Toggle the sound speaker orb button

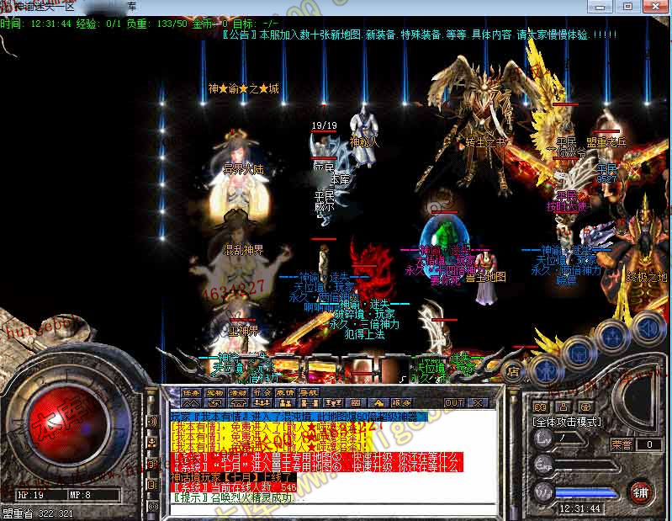click(x=649, y=329)
